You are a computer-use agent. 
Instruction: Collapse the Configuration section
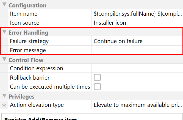[4, 5]
